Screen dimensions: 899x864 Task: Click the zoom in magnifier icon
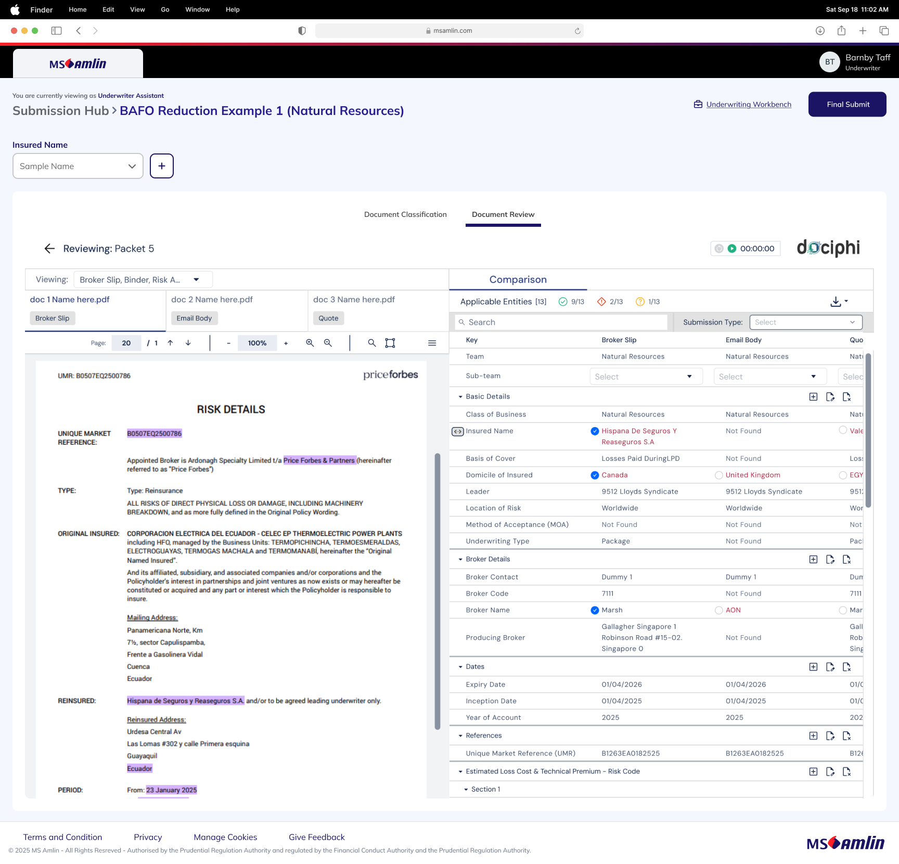coord(310,343)
